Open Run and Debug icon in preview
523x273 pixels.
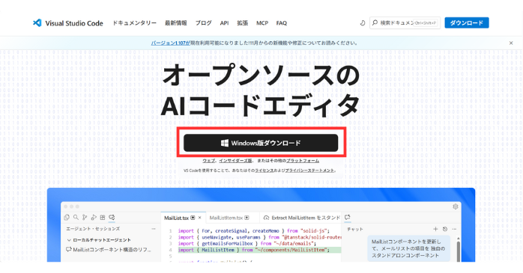94,218
